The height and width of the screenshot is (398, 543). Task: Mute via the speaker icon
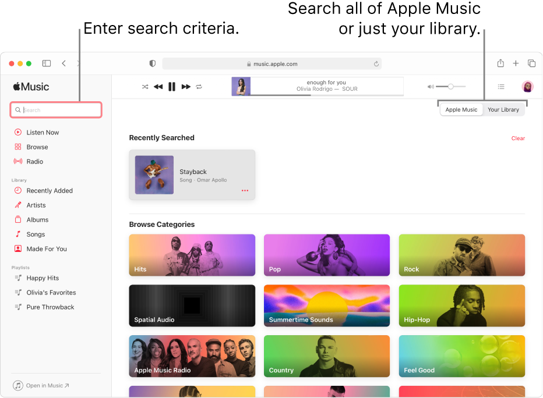click(431, 87)
